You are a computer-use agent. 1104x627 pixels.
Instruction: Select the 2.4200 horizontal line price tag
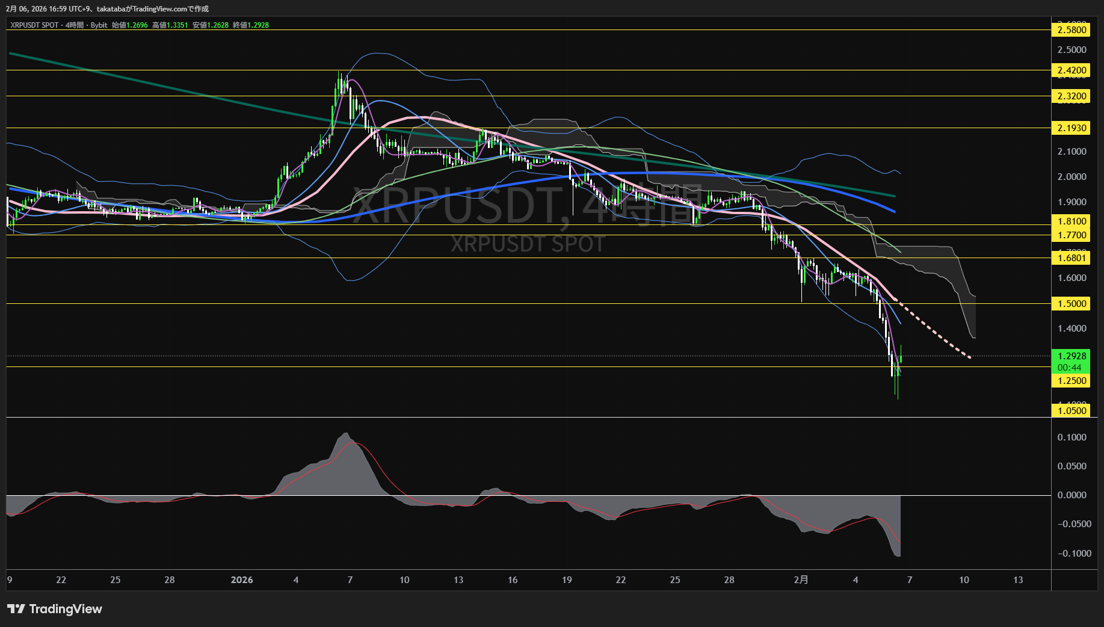coord(1072,70)
